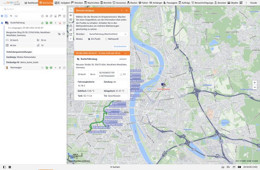Click the flag icon in list header
Viewport: 260px width, 170px height.
60,16
